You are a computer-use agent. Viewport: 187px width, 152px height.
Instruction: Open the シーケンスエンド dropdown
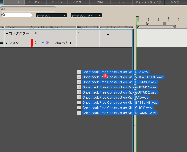click(x=86, y=15)
